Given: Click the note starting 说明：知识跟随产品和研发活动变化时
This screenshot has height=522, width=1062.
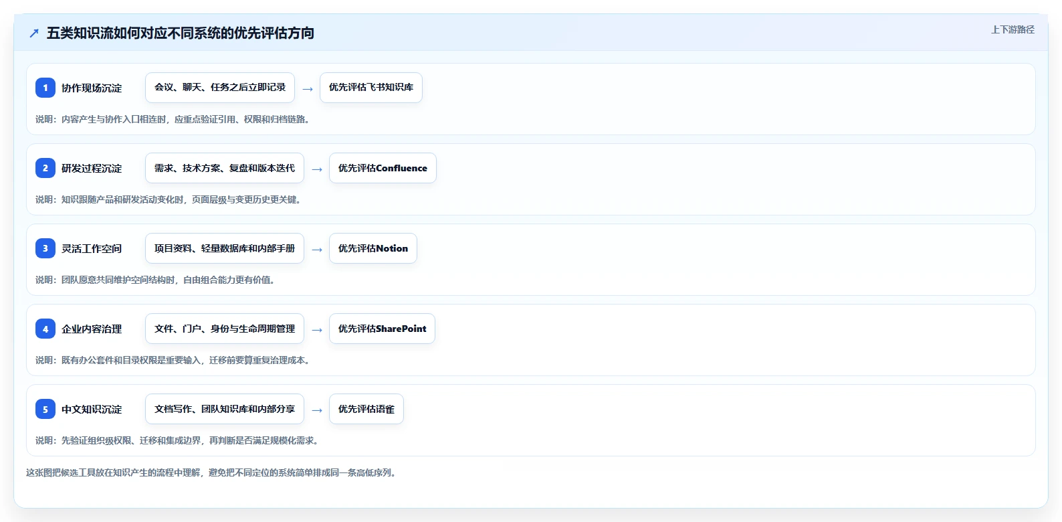Looking at the screenshot, I should pos(168,199).
